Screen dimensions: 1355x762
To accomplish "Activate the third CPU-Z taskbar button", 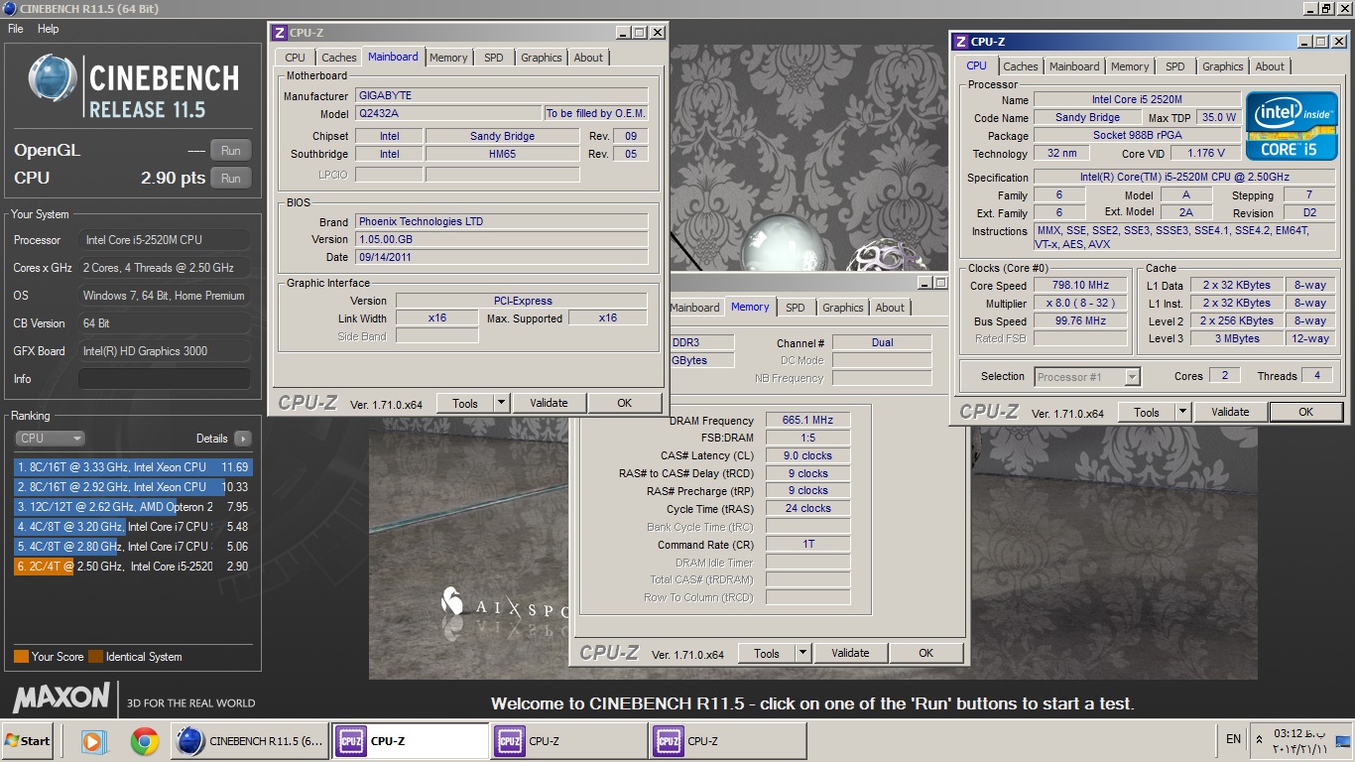I will (728, 740).
